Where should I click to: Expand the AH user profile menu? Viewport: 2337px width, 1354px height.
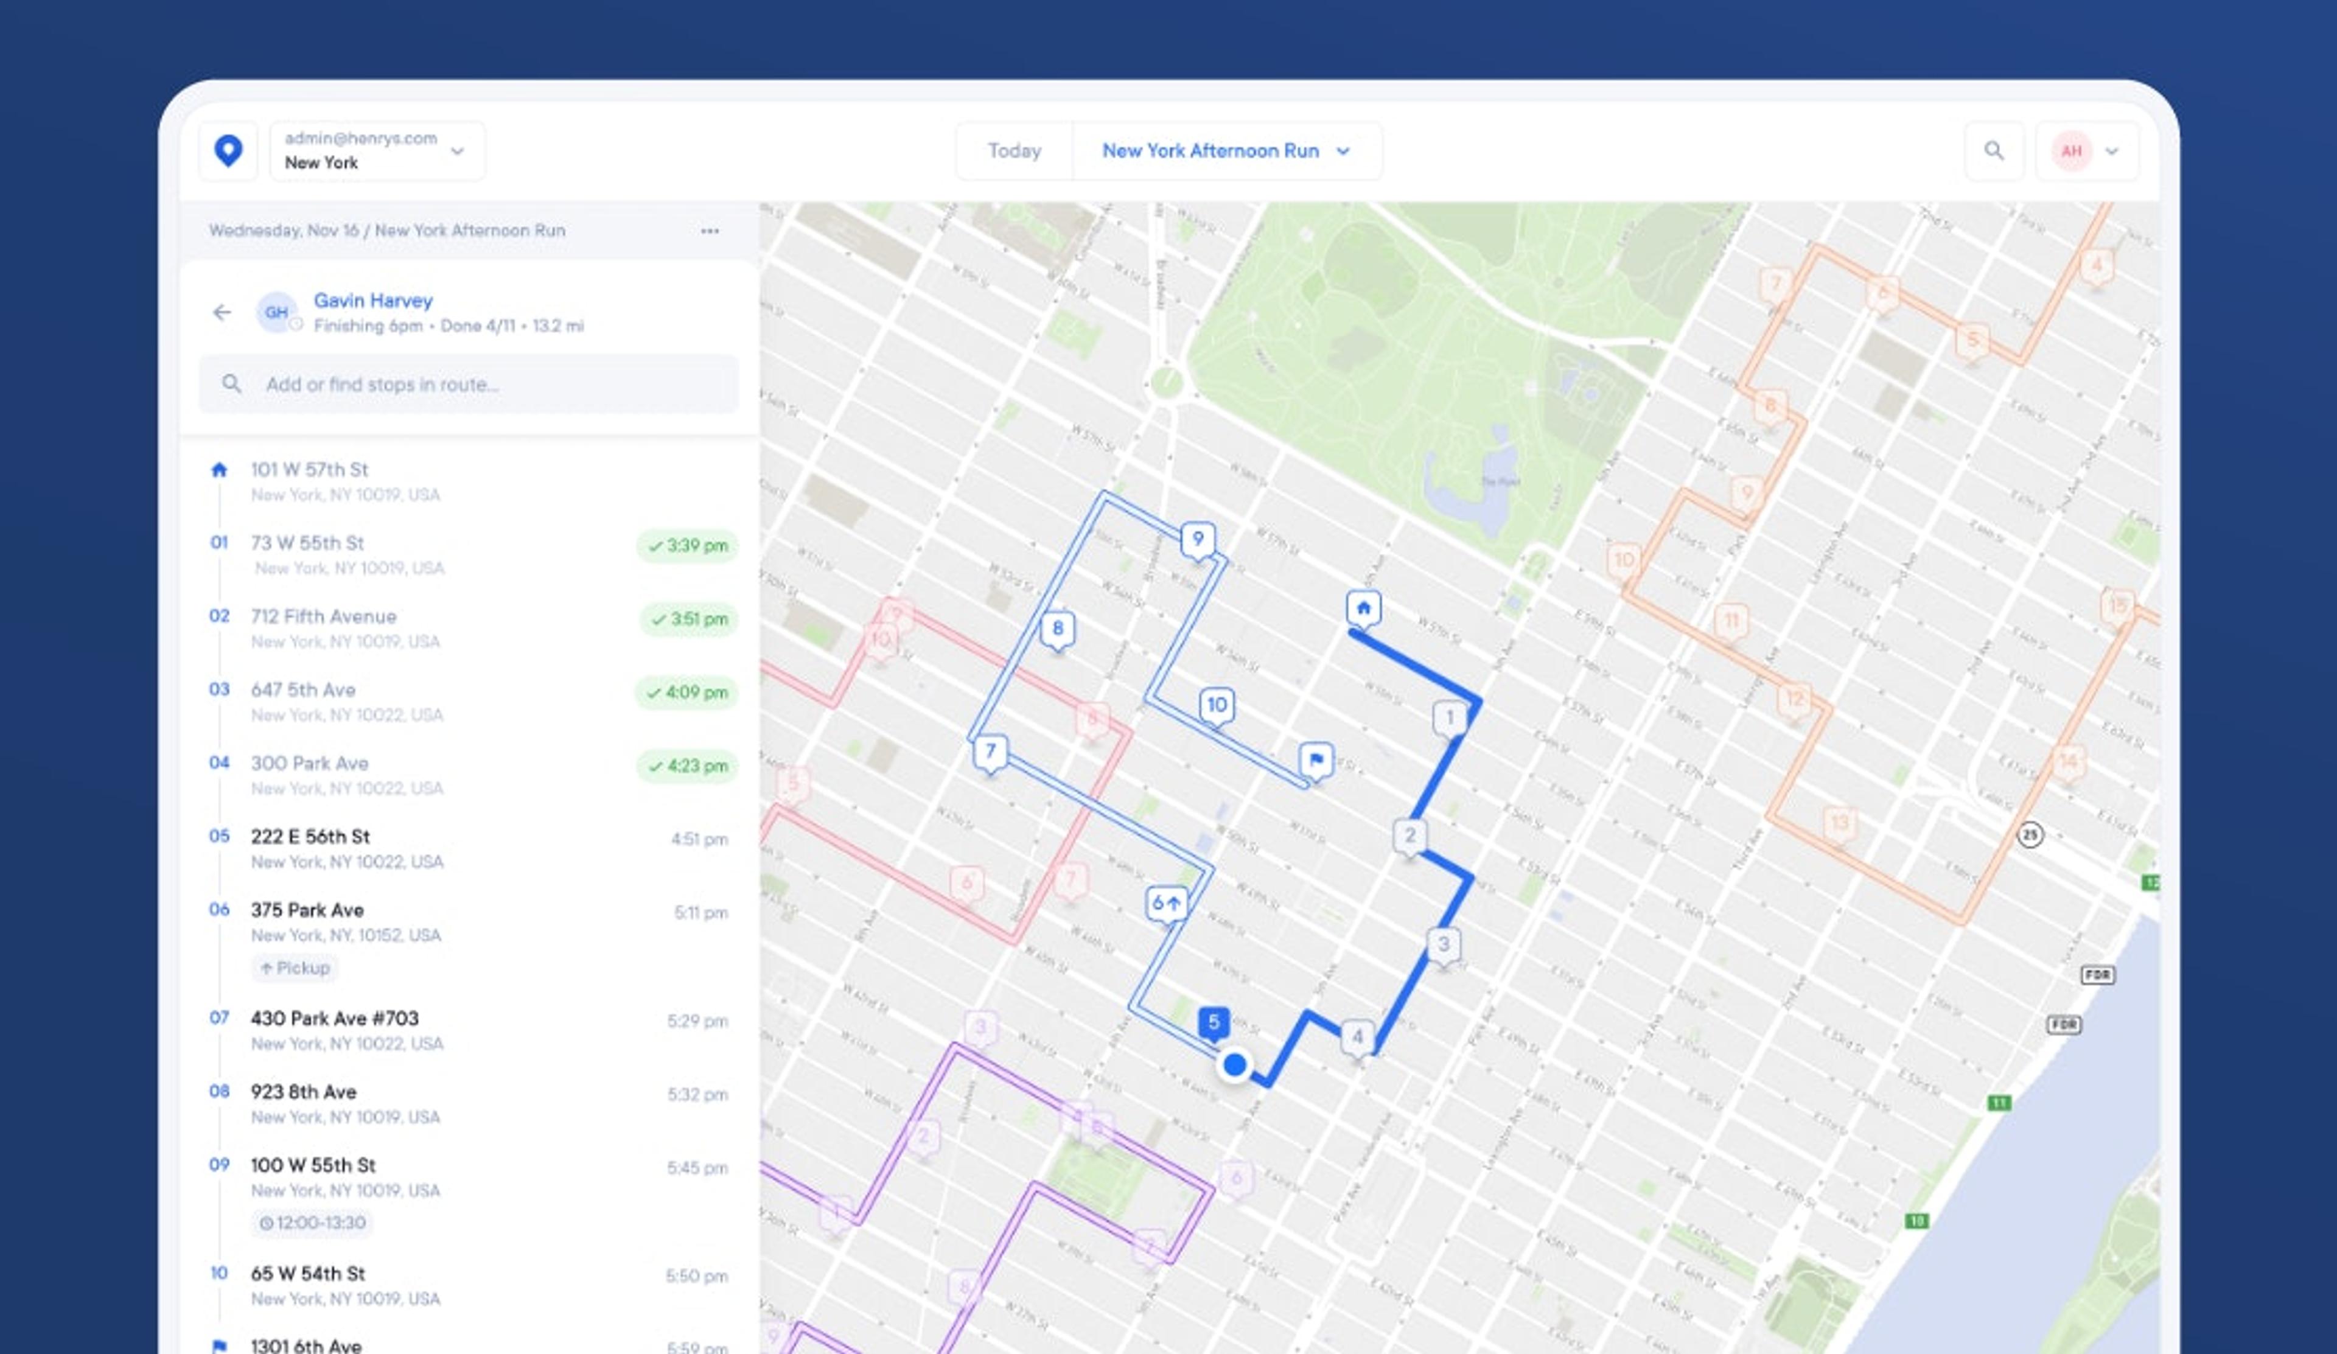pos(2087,150)
